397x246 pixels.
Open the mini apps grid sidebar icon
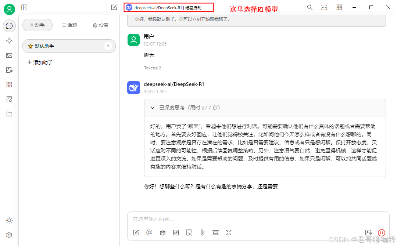tap(9, 85)
